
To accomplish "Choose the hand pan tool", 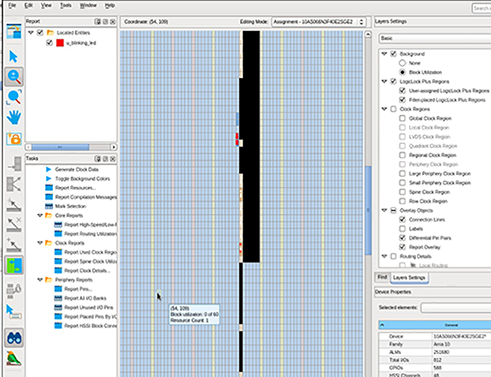I will pyautogui.click(x=13, y=118).
